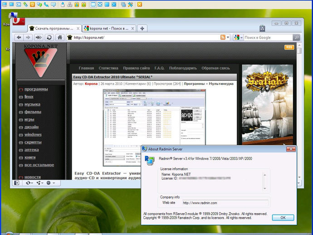This screenshot has height=235, width=313.
Task: Start Voice Chat with phone handset icon
Action: (46, 5)
